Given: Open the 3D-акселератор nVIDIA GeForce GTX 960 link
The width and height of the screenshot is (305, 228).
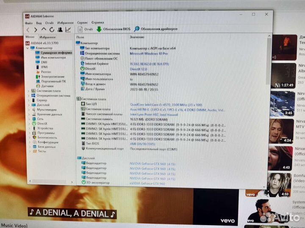Looking at the screenshot, I should click(x=147, y=183).
